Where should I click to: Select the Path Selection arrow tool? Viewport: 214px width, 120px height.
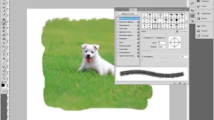click(4, 59)
